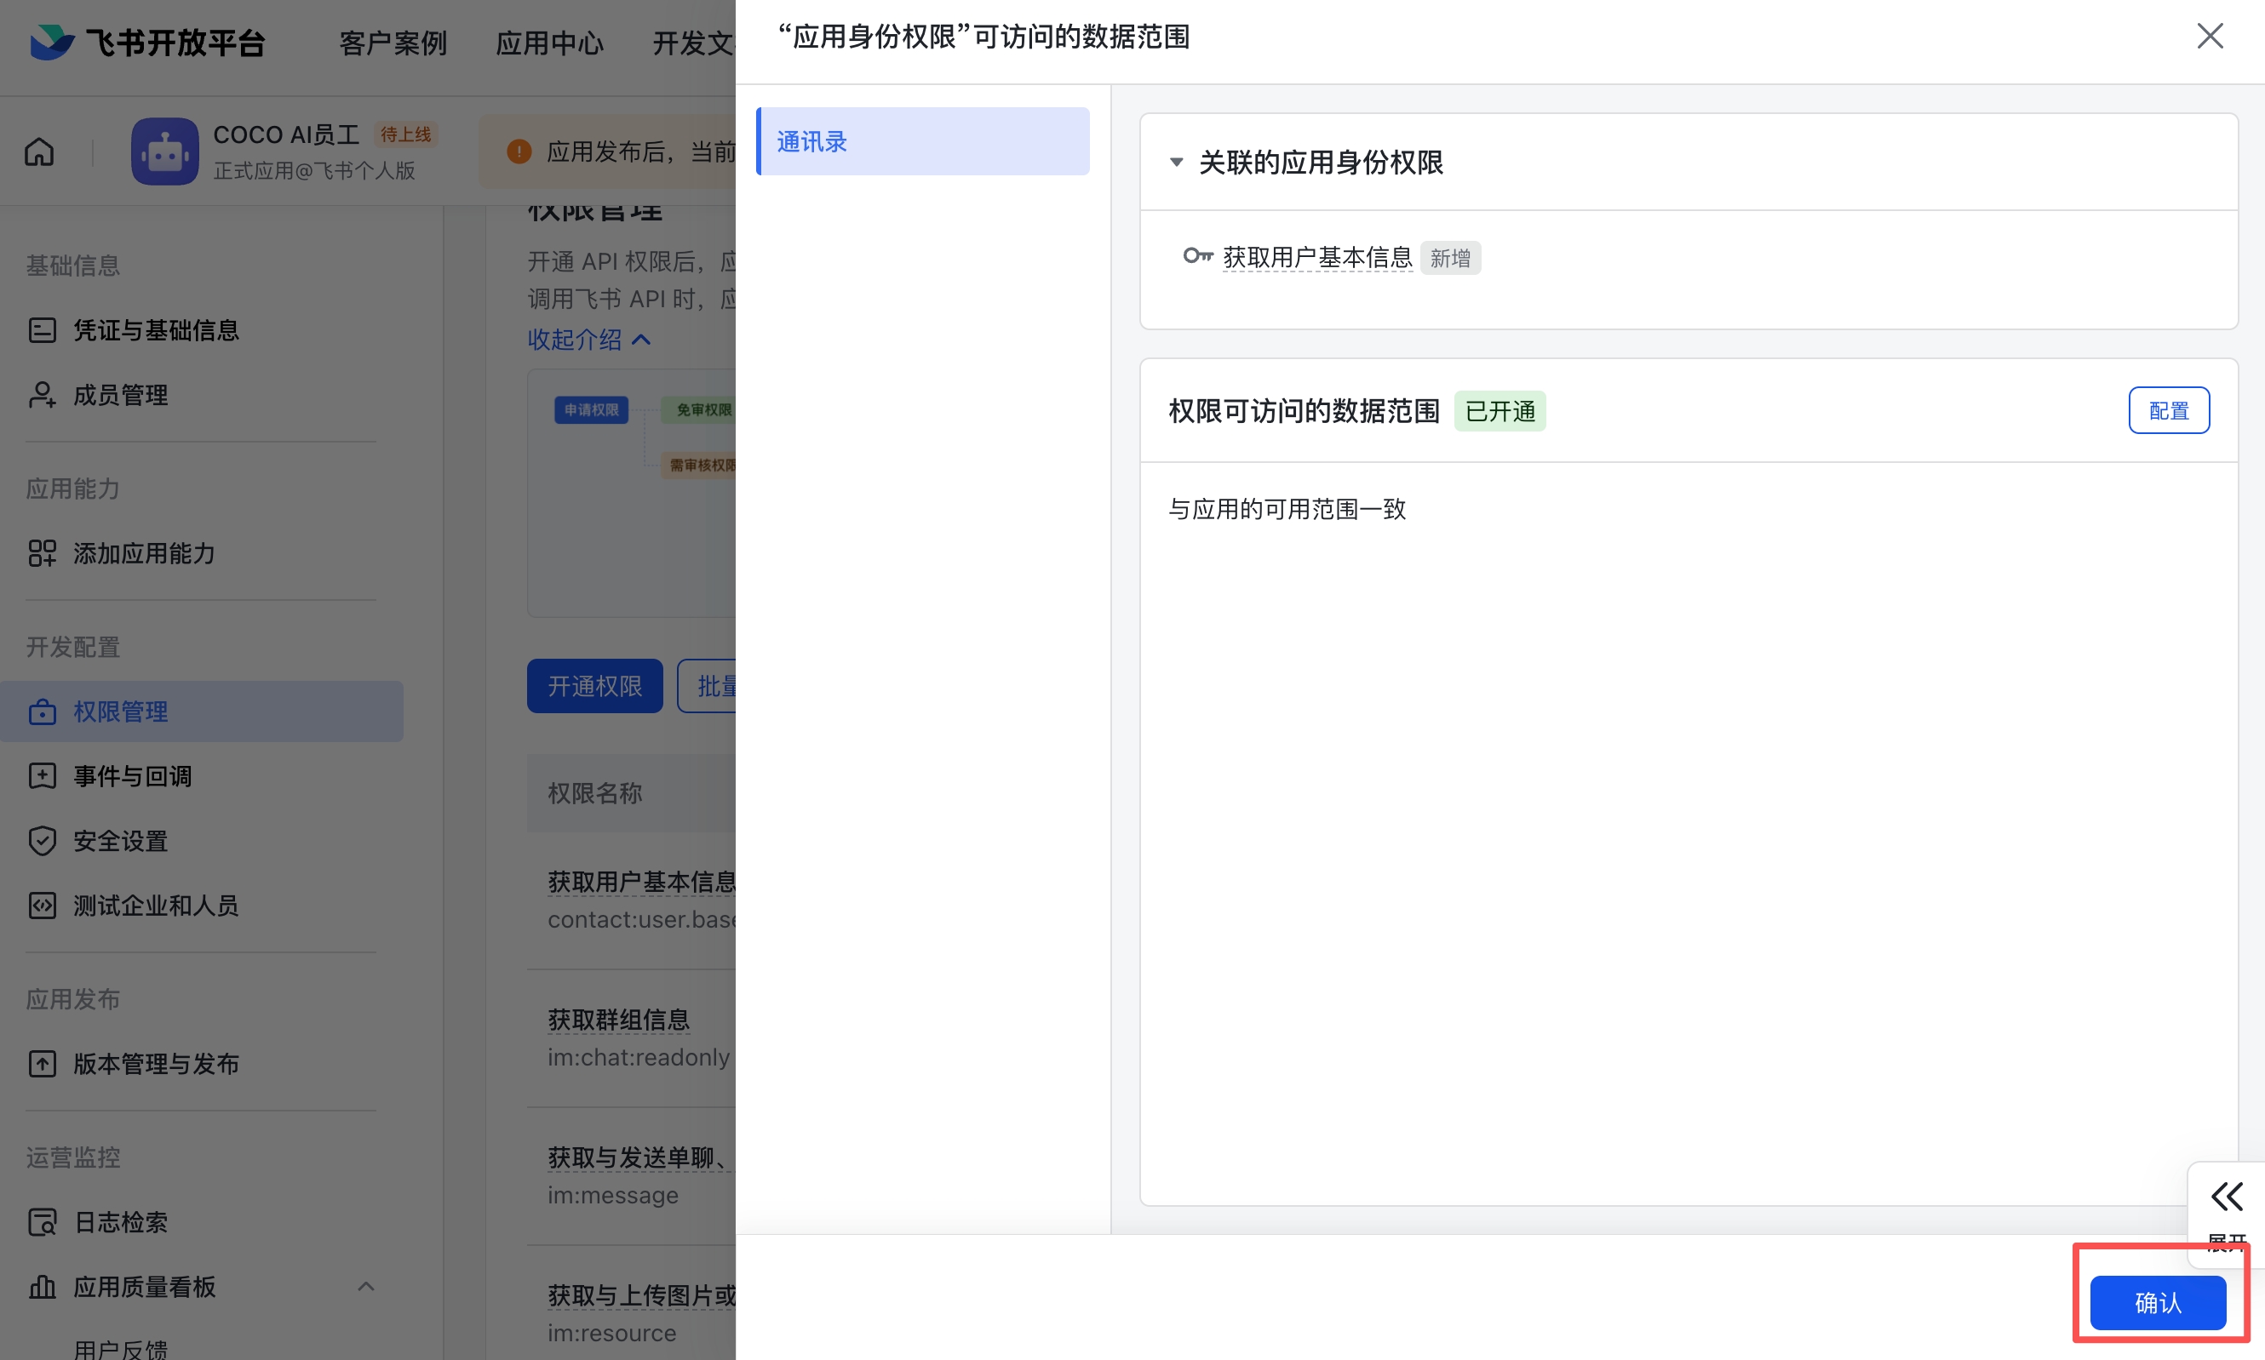
Task: Open 日志检索 via its search icon
Action: [43, 1221]
